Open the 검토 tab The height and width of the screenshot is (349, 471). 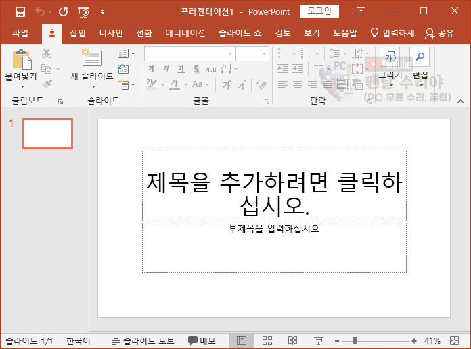pos(283,33)
